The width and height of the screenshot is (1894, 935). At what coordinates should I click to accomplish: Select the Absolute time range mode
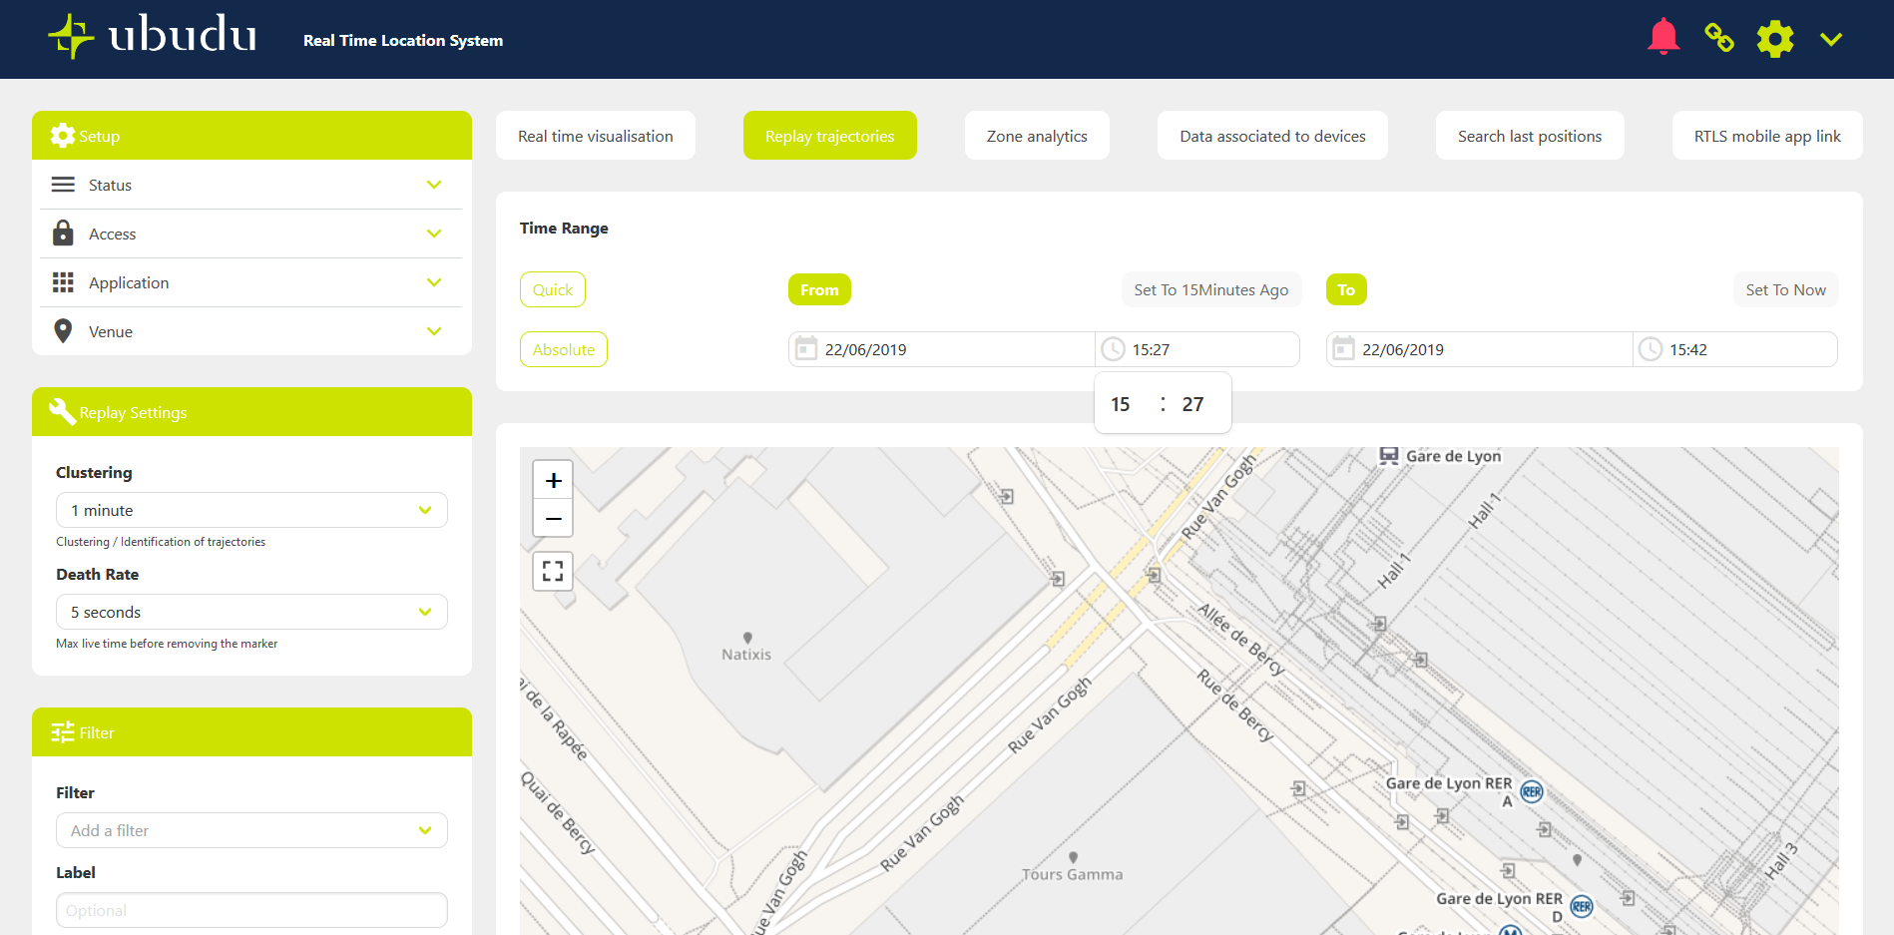pyautogui.click(x=563, y=349)
